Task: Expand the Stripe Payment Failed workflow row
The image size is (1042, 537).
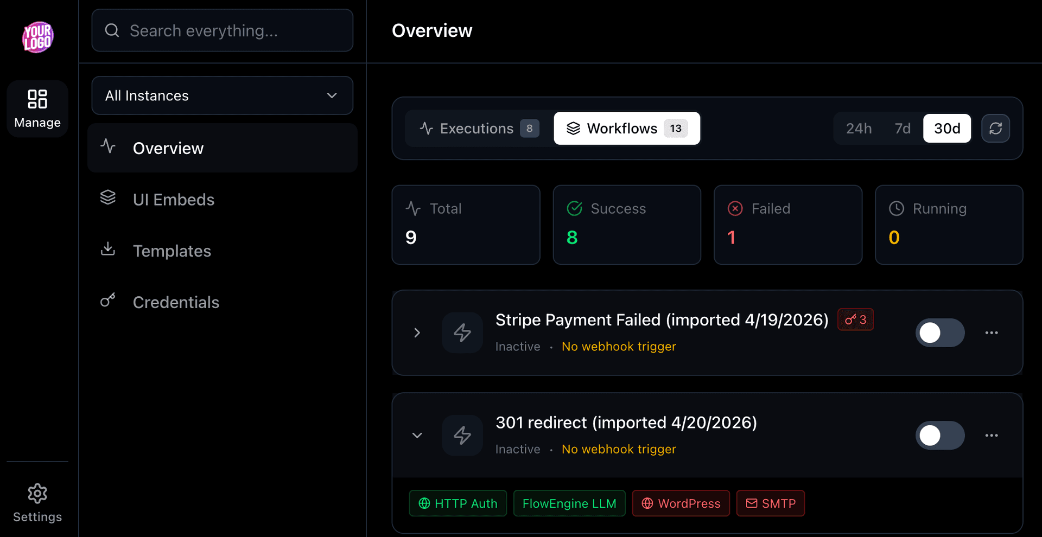Action: [x=417, y=333]
